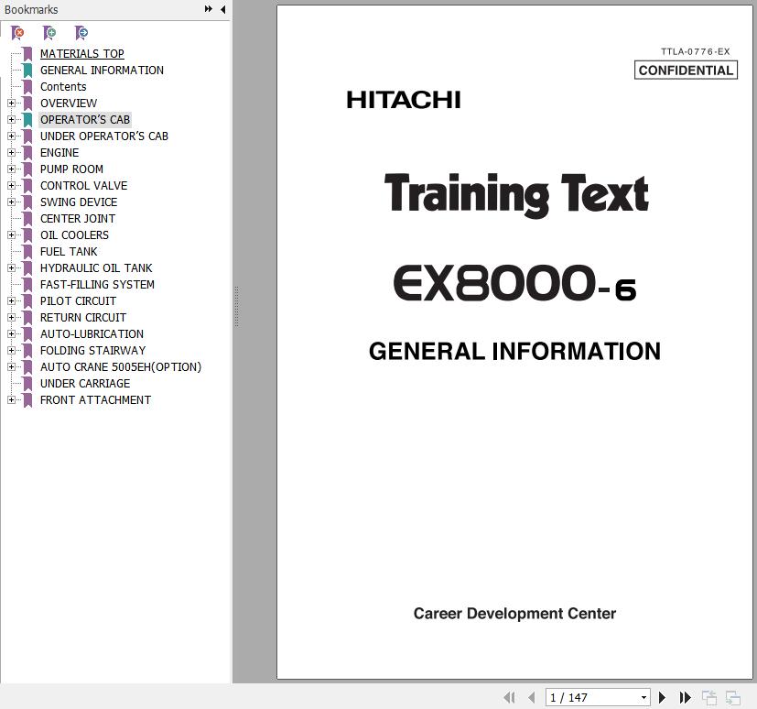Expand the PUMP ROOM bookmark
757x709 pixels.
click(x=11, y=169)
